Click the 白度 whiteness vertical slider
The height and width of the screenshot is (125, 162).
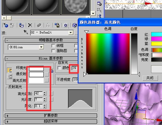pos(134,54)
